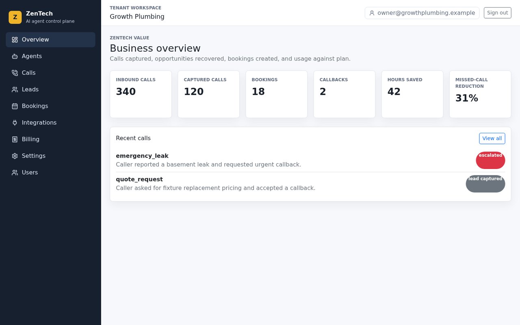Image resolution: width=520 pixels, height=325 pixels.
Task: Click the emergency_leak call title
Action: coord(142,156)
